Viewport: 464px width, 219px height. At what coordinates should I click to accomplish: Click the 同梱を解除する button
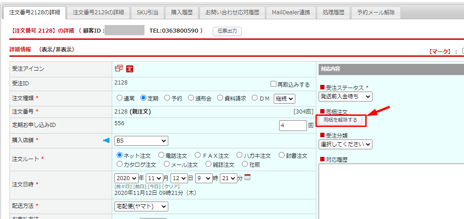[x=341, y=120]
